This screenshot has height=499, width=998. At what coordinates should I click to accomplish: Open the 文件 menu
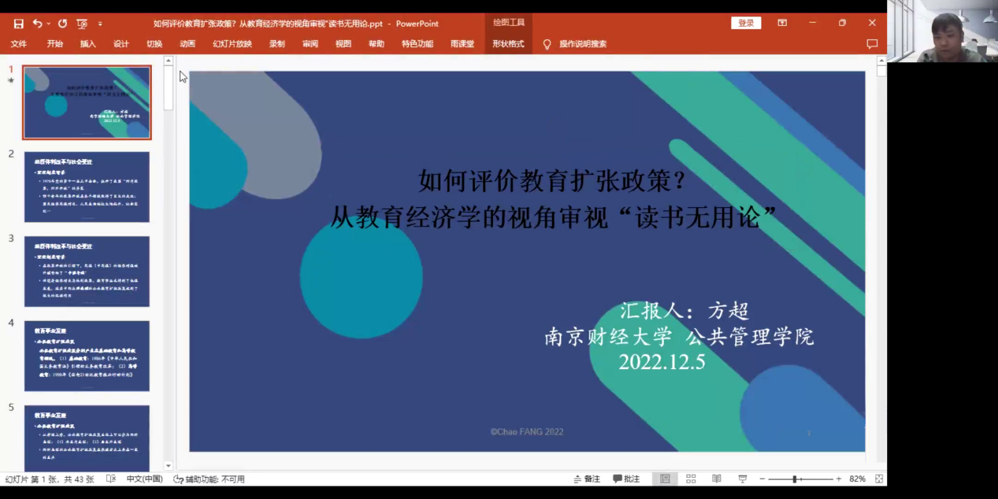pyautogui.click(x=19, y=44)
